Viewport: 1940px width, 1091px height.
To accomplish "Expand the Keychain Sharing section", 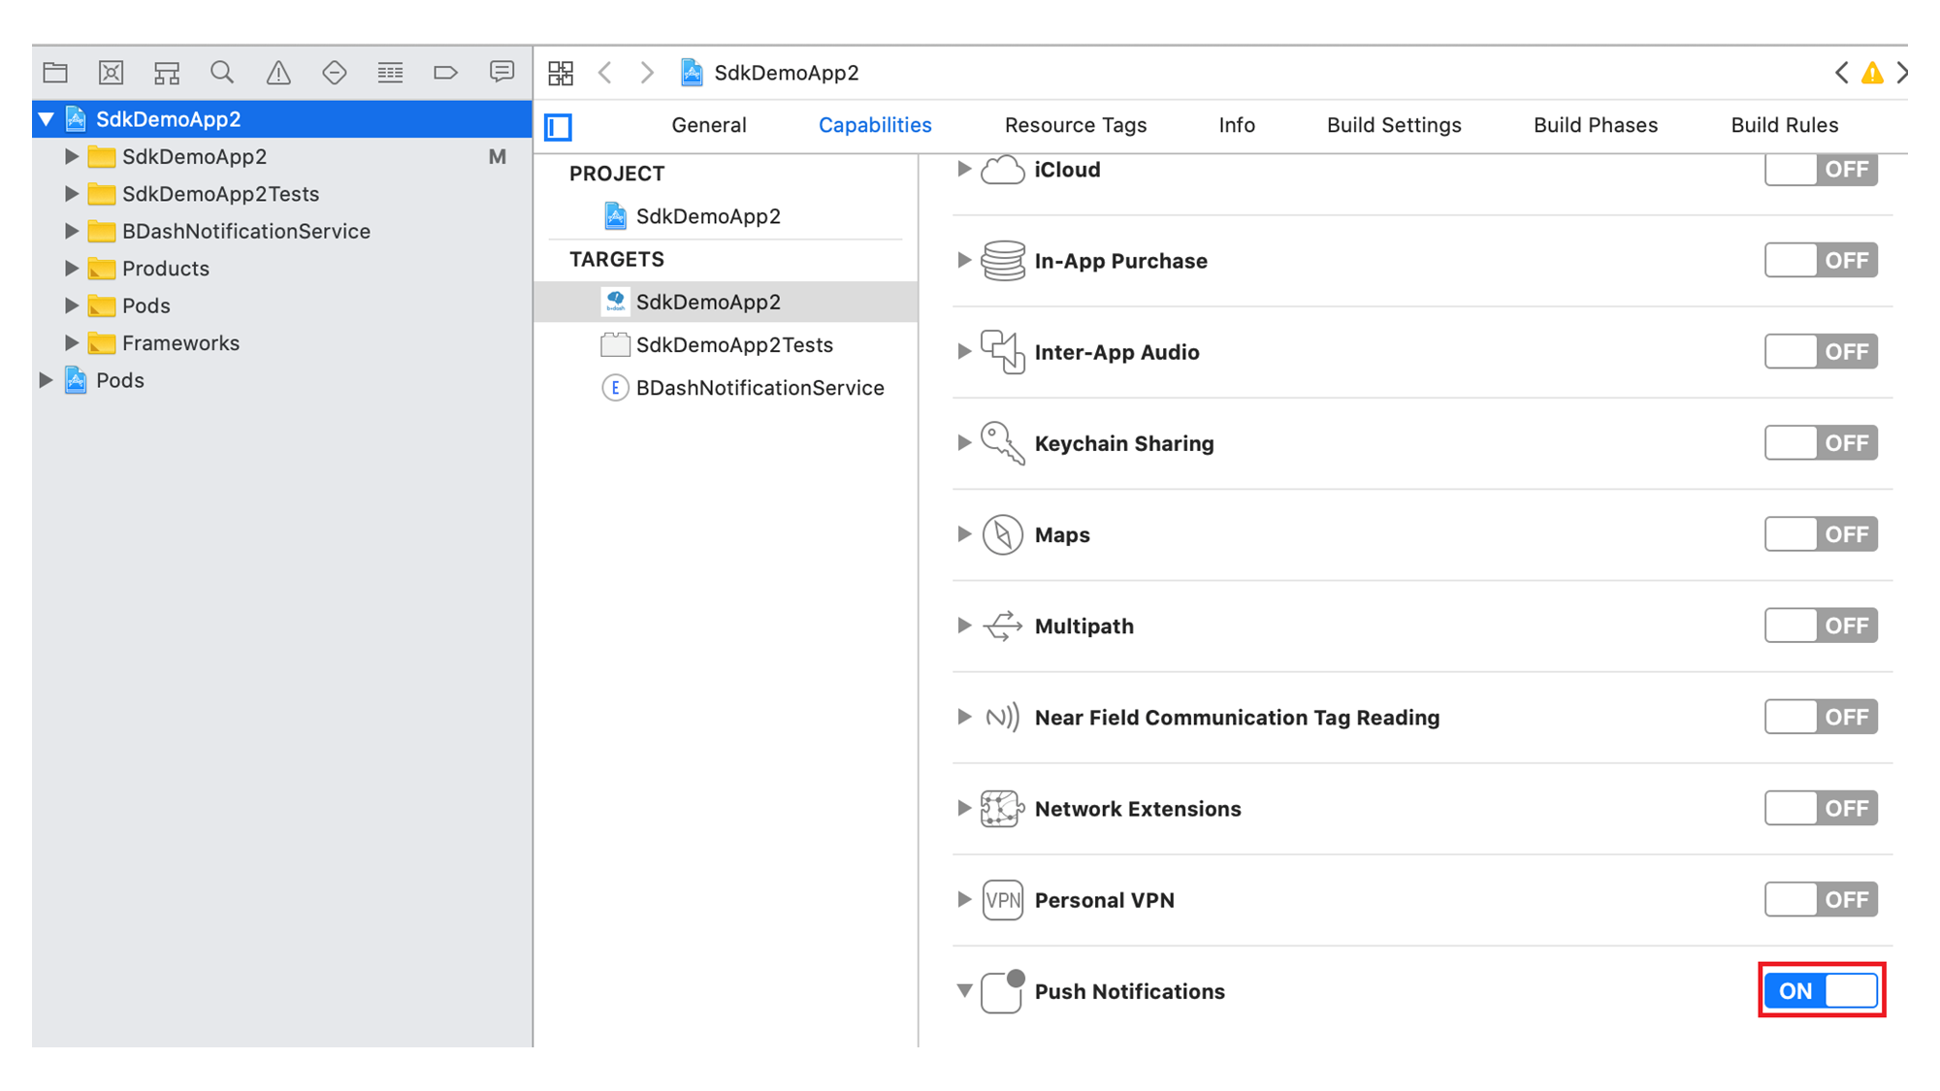I will point(963,443).
